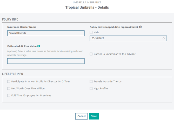Select the month segment of the date field
Image resolution: width=174 pixels, height=121 pixels.
click(93, 39)
